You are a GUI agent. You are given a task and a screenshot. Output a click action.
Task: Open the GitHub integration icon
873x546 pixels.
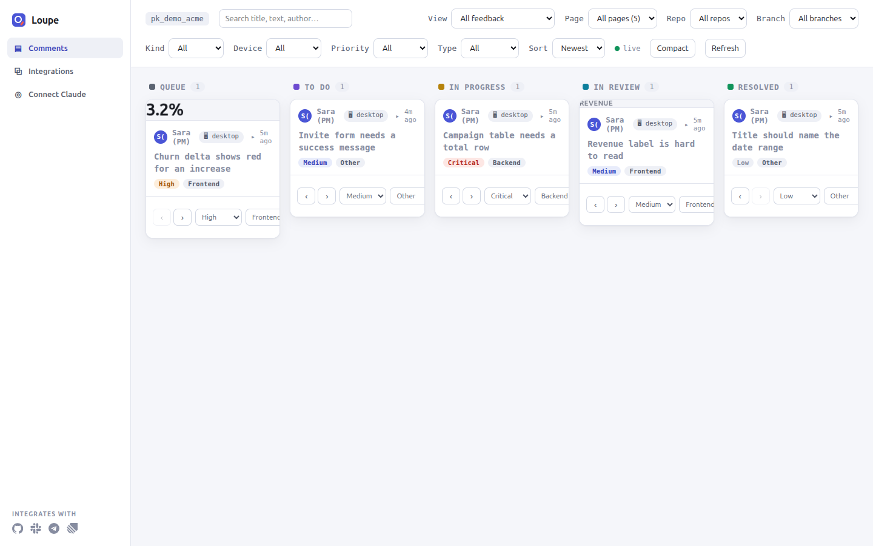coord(18,528)
